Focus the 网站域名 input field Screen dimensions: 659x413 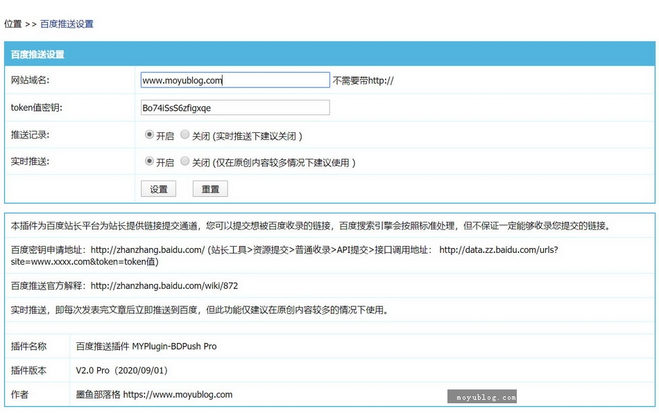pos(234,80)
